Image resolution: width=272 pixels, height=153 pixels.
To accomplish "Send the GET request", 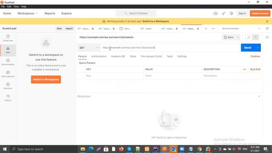I will 247,48.
